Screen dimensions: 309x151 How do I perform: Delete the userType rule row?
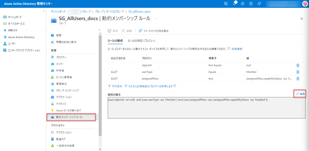pos(298,72)
